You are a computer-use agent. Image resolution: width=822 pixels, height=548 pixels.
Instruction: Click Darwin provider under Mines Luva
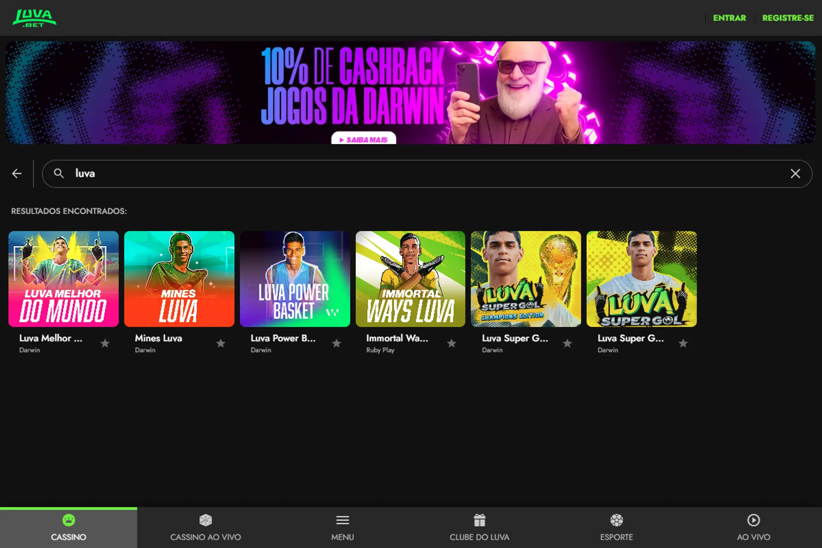coord(145,350)
